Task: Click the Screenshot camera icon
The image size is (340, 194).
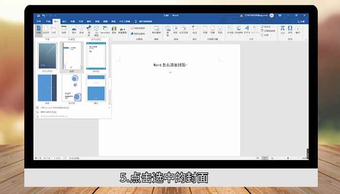Action: pyautogui.click(x=122, y=30)
